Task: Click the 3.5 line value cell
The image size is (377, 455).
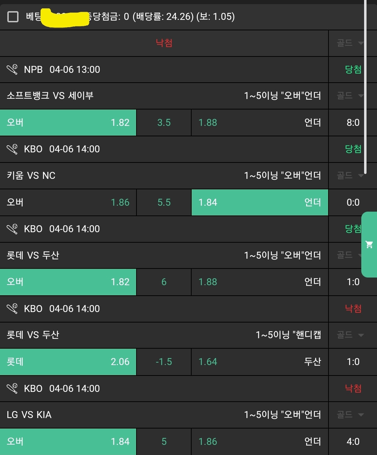Action: click(x=164, y=122)
